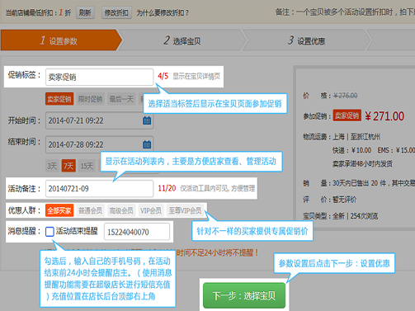Set duration to 7天
The height and width of the screenshot is (311, 415).
(68, 166)
